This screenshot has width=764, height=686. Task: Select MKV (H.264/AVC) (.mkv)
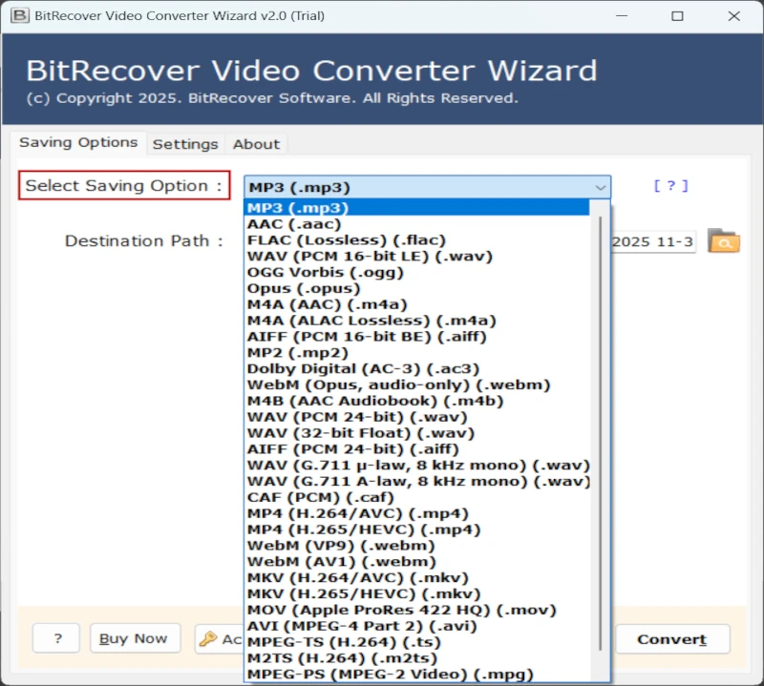(x=416, y=577)
